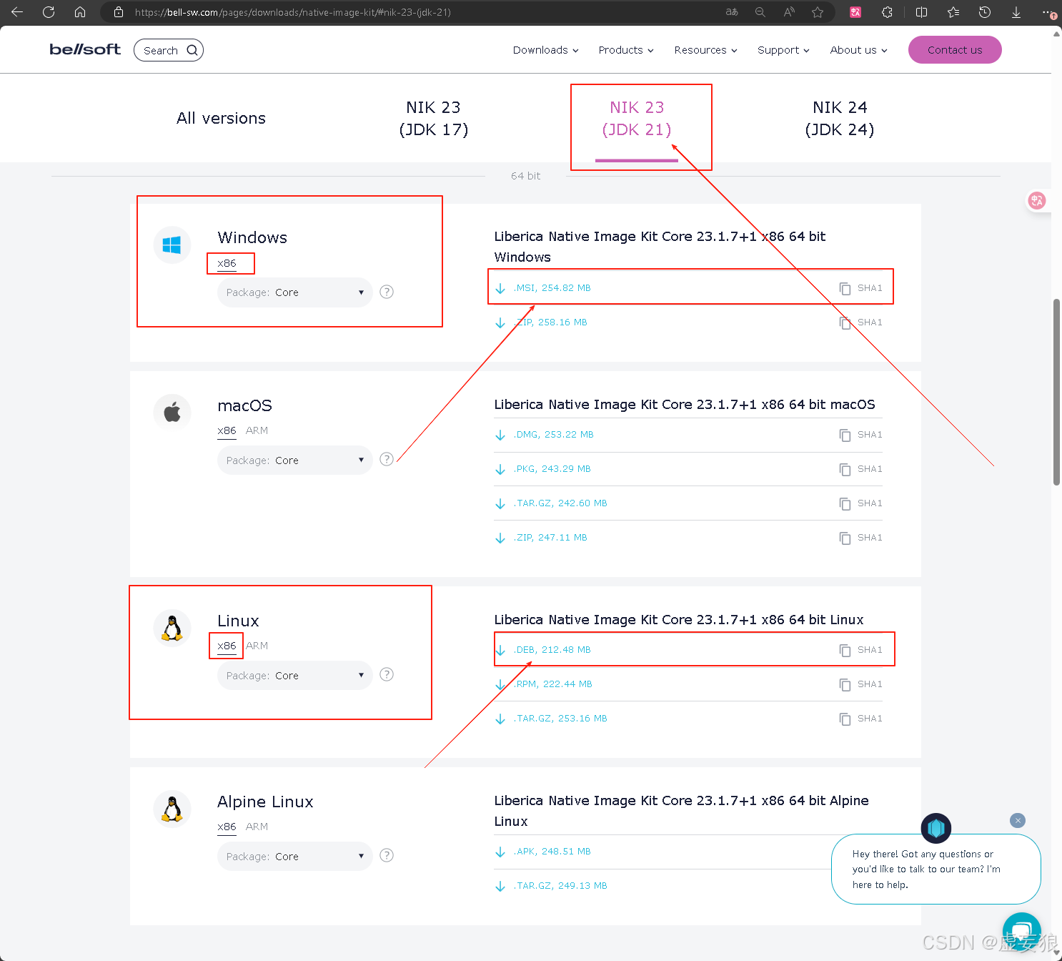Image resolution: width=1062 pixels, height=961 pixels.
Task: Select ARM architecture under Linux
Action: [x=257, y=646]
